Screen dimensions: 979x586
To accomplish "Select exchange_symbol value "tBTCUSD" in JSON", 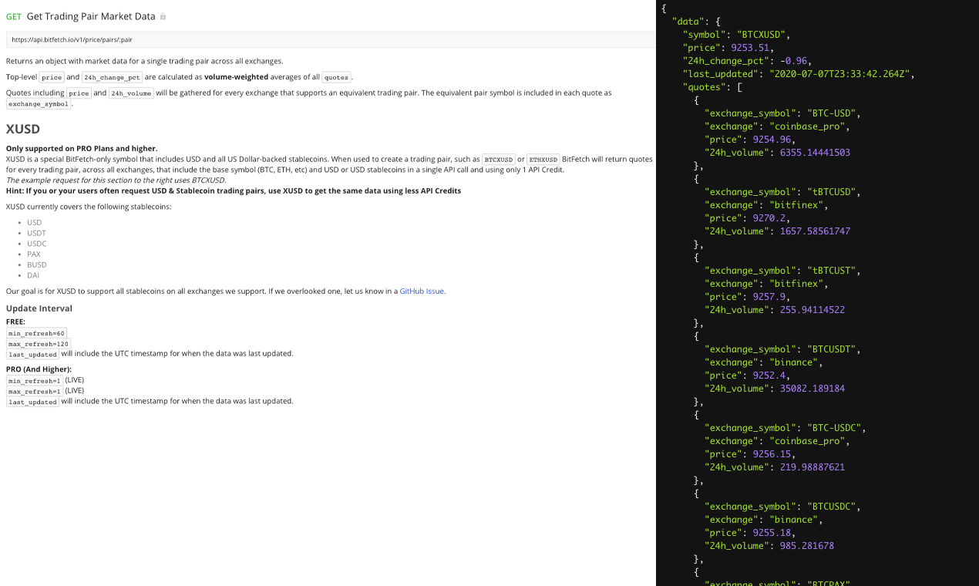I will (831, 192).
